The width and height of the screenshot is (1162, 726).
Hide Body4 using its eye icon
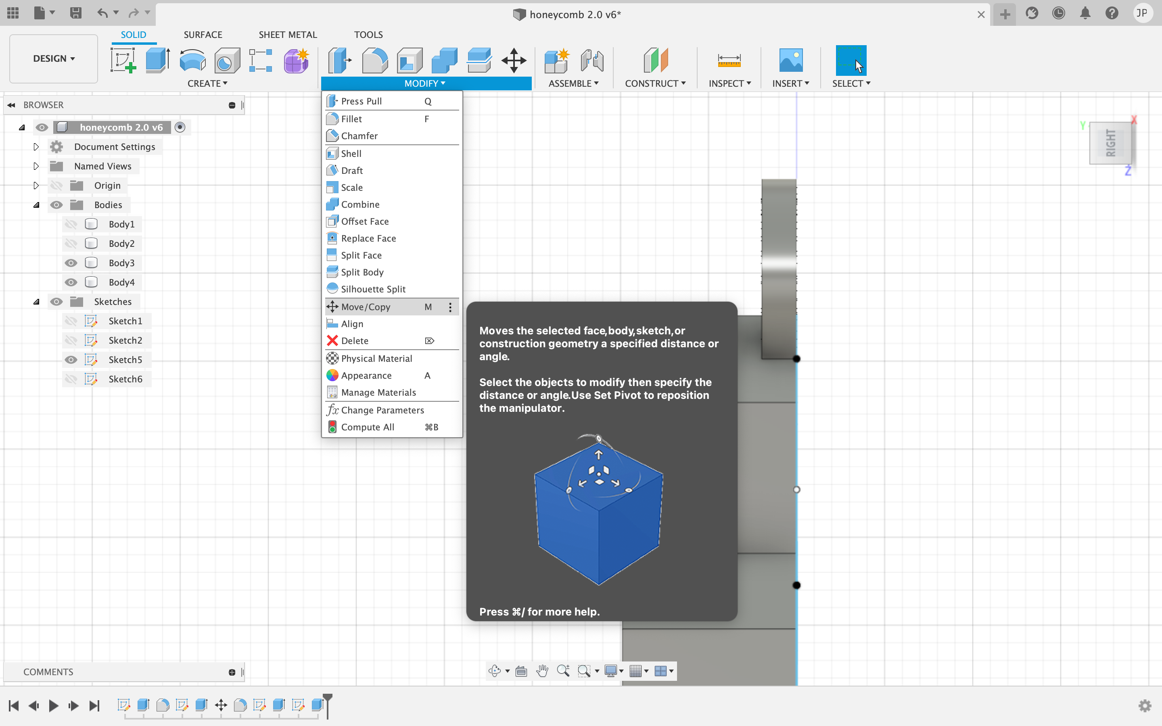[71, 282]
